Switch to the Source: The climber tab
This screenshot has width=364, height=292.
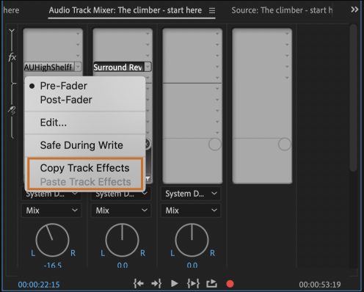click(282, 10)
